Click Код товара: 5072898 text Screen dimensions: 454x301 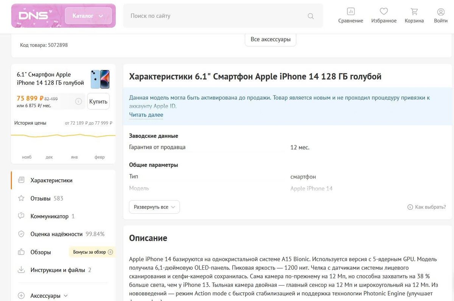tap(44, 45)
